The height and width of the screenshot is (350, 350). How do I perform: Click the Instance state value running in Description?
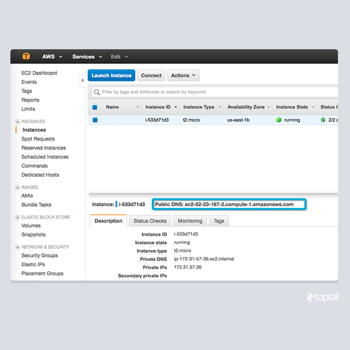point(182,242)
